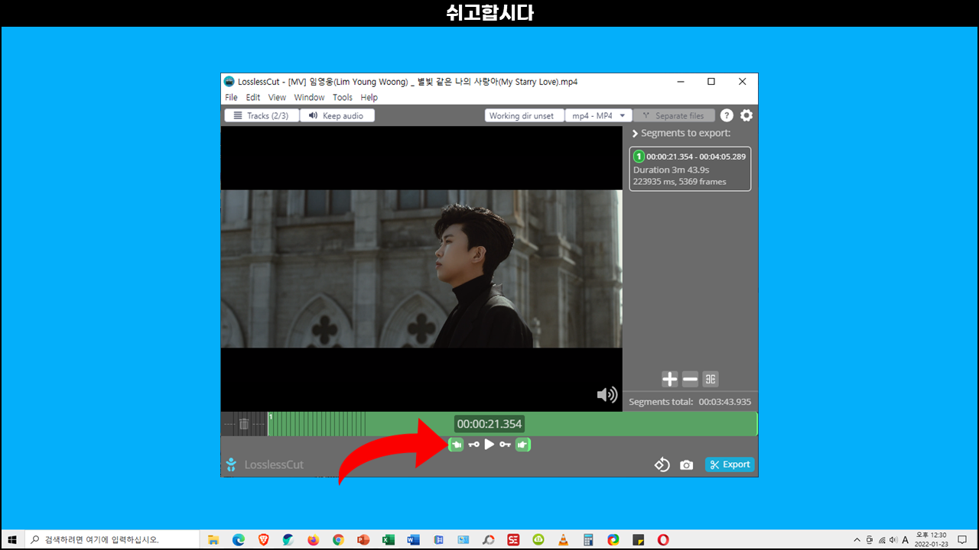Click the taskbar clock showing 12:30

pos(932,539)
